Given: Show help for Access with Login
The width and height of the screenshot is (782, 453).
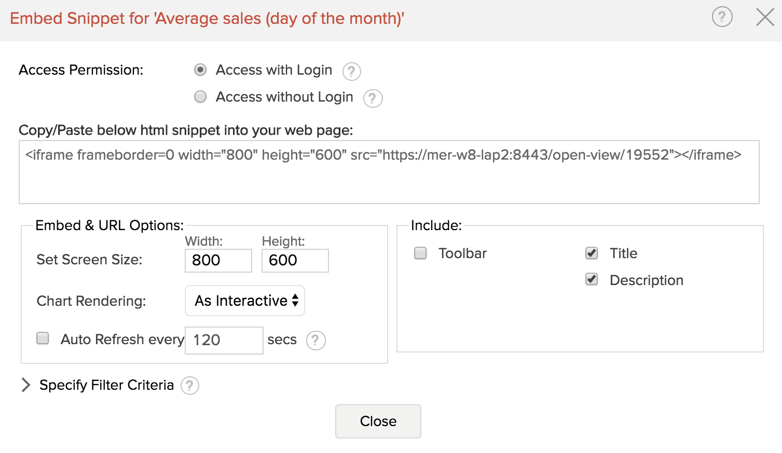Looking at the screenshot, I should (x=352, y=71).
